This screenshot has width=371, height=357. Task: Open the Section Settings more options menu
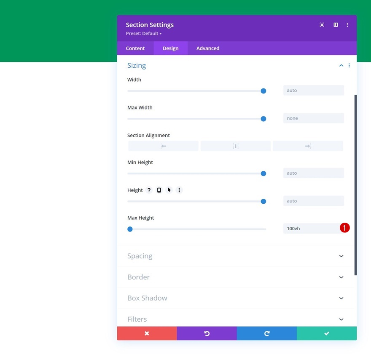click(347, 25)
